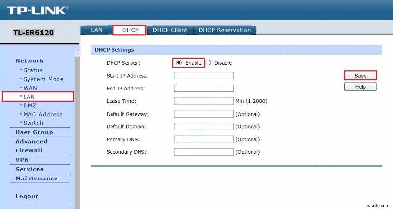Click the sidebar scroll-up arrow
Viewport: 393px width, 209px height.
[78, 54]
